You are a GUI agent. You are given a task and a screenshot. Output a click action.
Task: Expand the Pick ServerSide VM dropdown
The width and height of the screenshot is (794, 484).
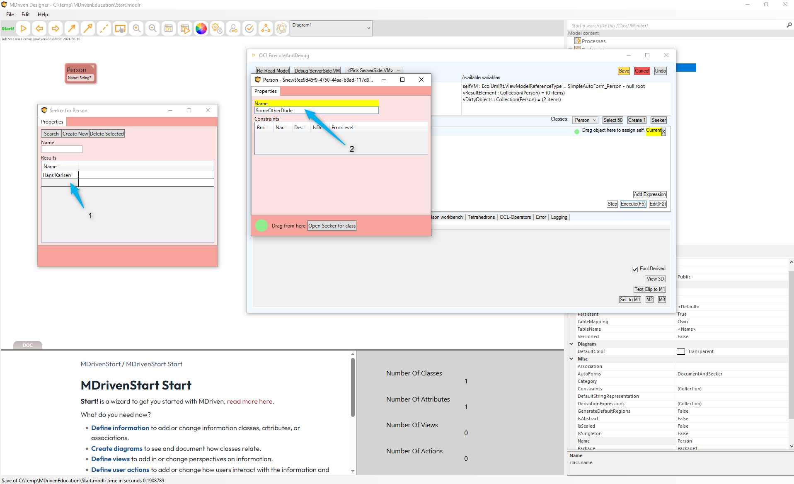tap(373, 70)
